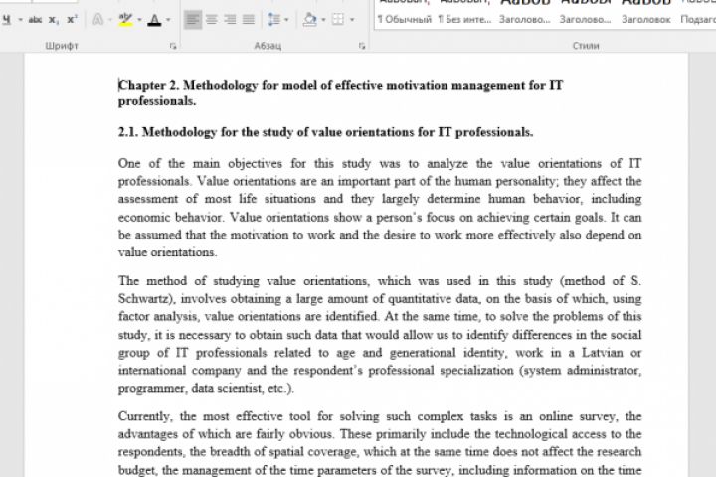Toggle underline formatting (Ч button)
Screen dimensions: 716x477
pos(6,20)
